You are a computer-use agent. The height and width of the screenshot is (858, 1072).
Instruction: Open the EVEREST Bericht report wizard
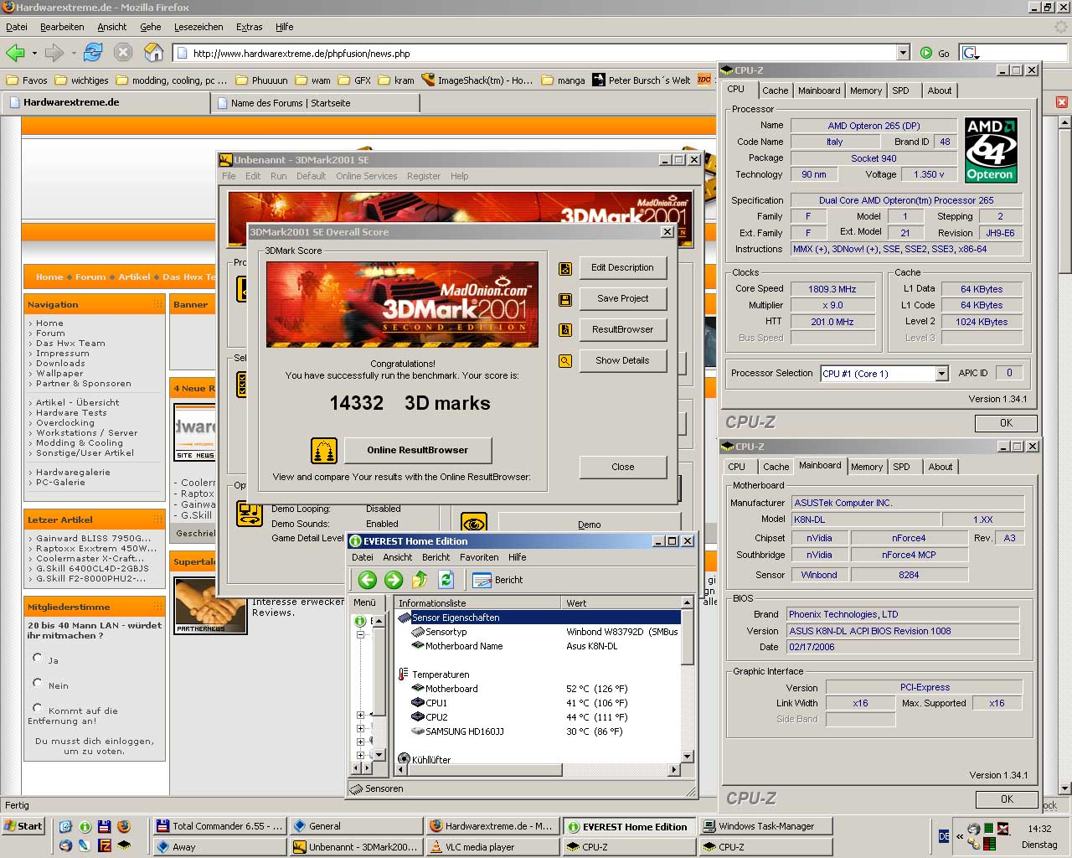pos(498,580)
